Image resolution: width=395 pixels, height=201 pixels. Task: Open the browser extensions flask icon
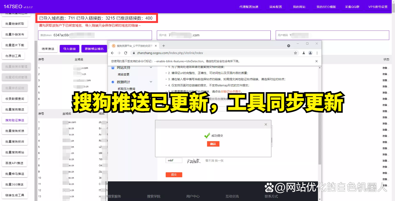304,53
